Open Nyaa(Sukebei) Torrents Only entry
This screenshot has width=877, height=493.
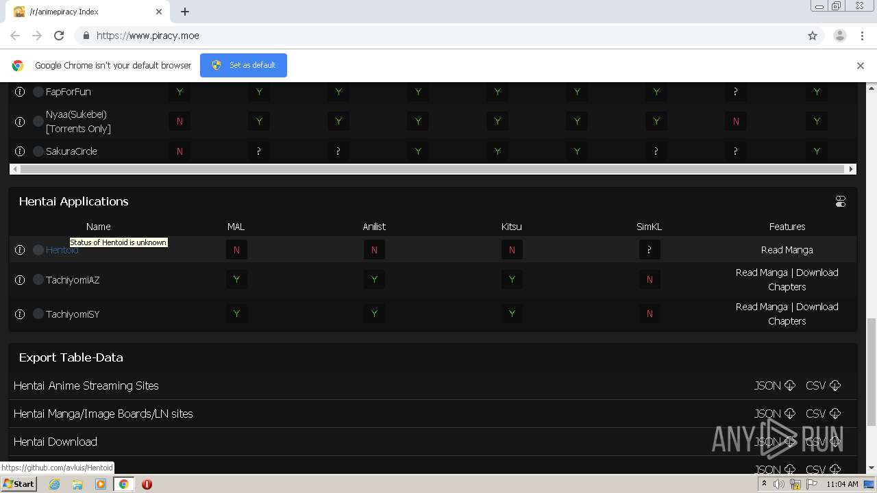pyautogui.click(x=78, y=121)
